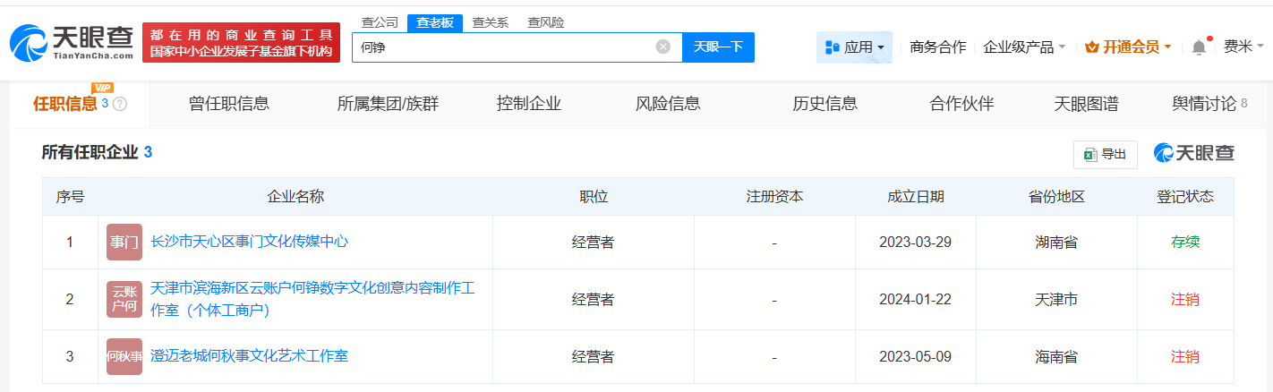Click the 云账户何 company logo
Screen dimensions: 1273x392
tap(124, 299)
